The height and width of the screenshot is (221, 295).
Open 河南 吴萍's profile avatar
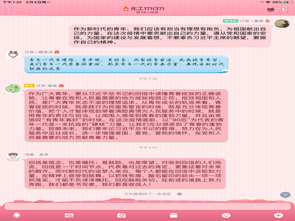13,157
